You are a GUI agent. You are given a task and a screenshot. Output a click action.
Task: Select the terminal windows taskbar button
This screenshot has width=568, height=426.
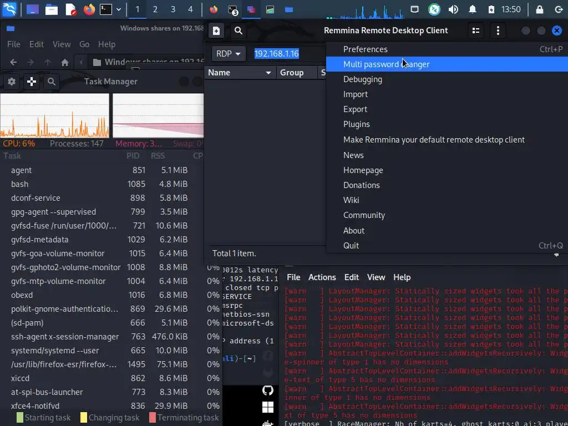click(x=232, y=9)
